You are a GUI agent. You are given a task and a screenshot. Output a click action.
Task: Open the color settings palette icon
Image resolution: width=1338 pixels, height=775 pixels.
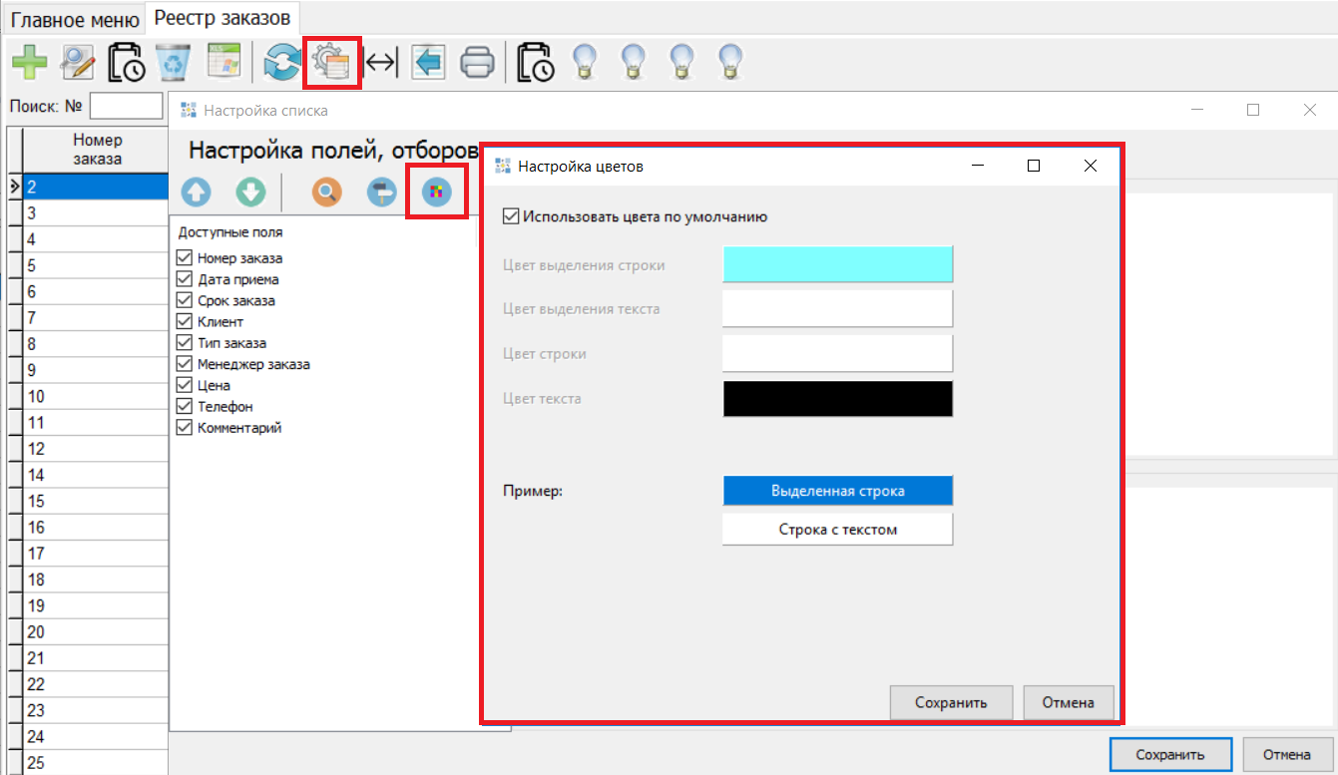click(437, 193)
